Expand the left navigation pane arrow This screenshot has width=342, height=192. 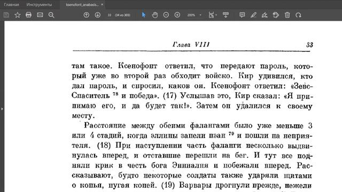pyautogui.click(x=2, y=109)
